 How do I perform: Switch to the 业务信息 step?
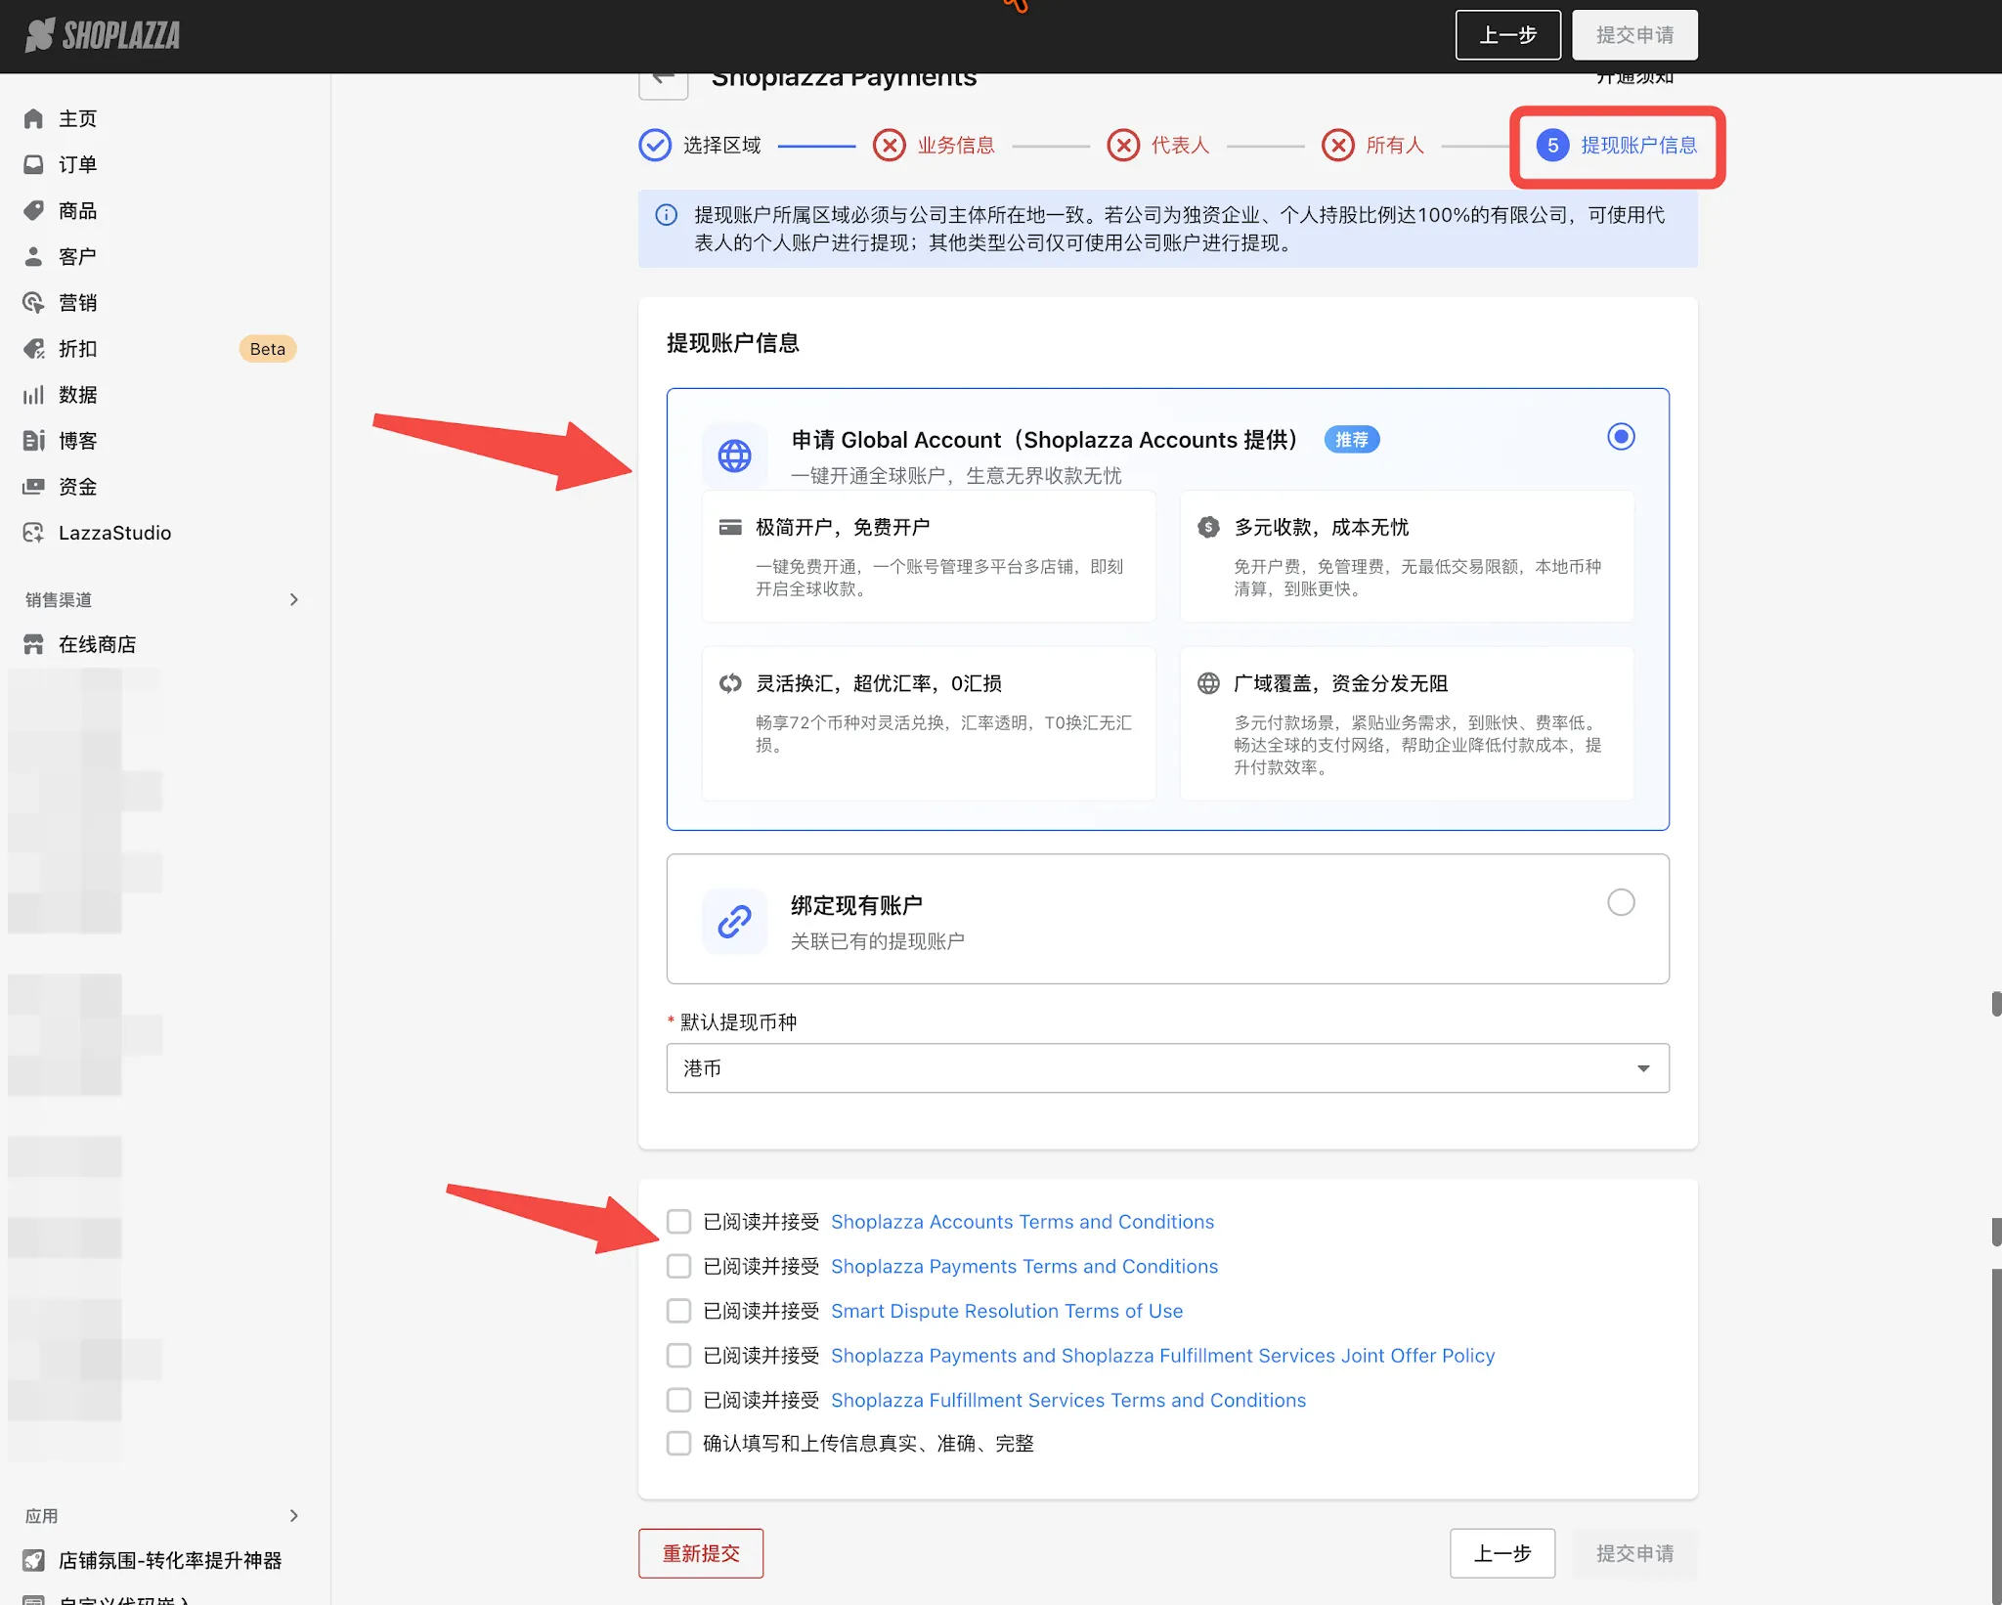pyautogui.click(x=934, y=145)
